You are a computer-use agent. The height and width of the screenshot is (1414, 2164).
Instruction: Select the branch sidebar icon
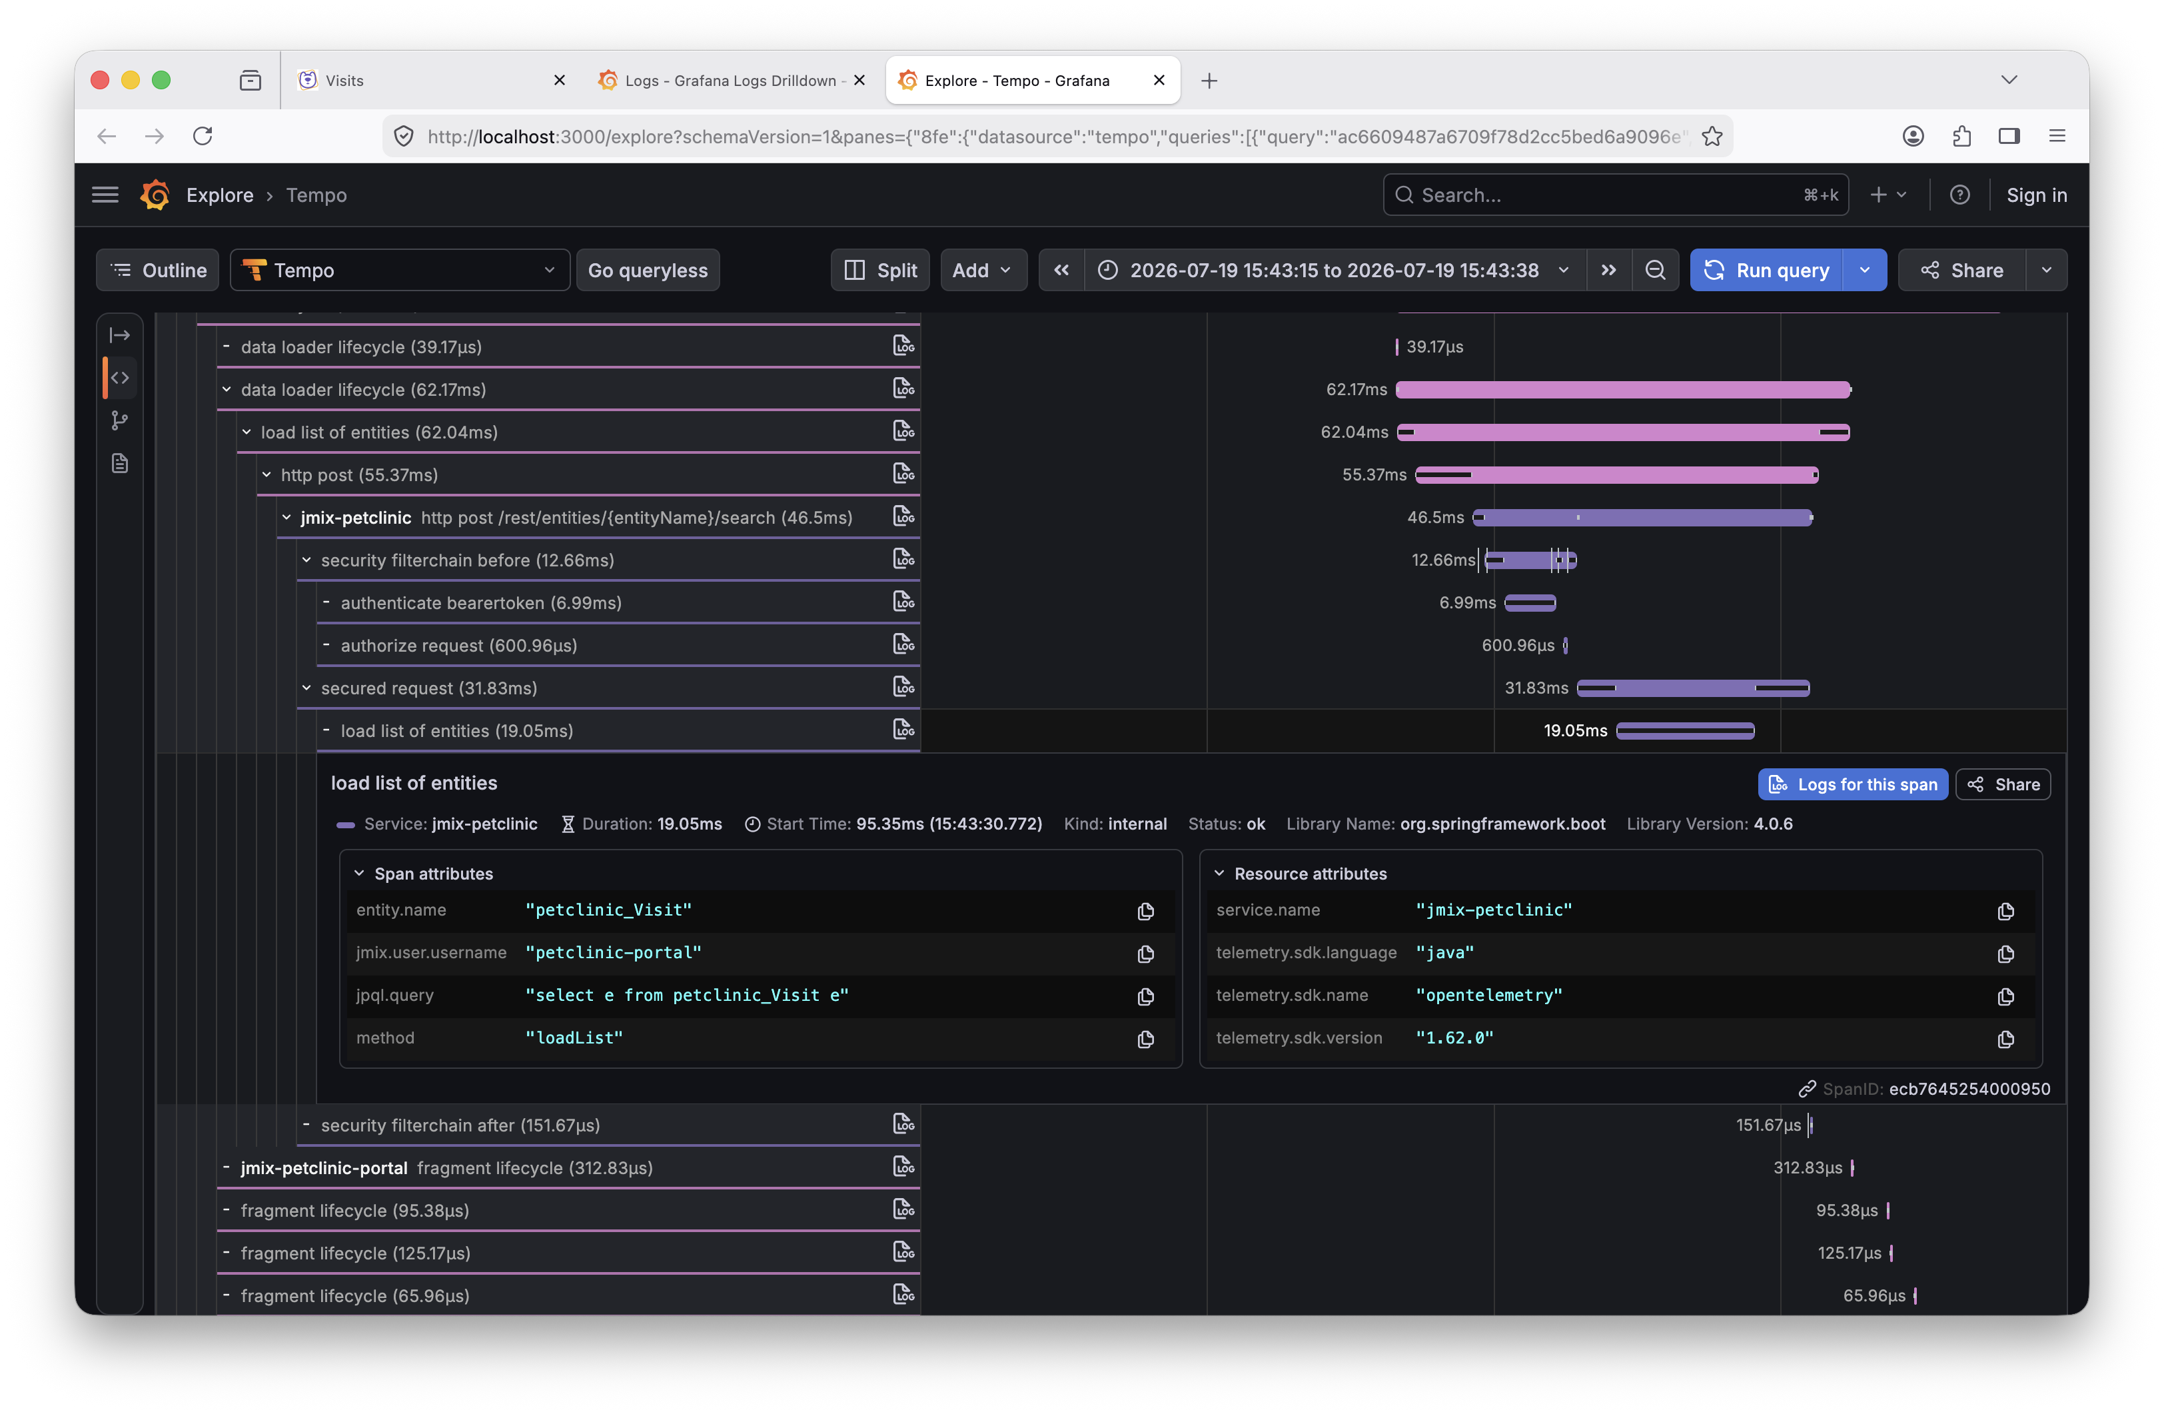120,420
